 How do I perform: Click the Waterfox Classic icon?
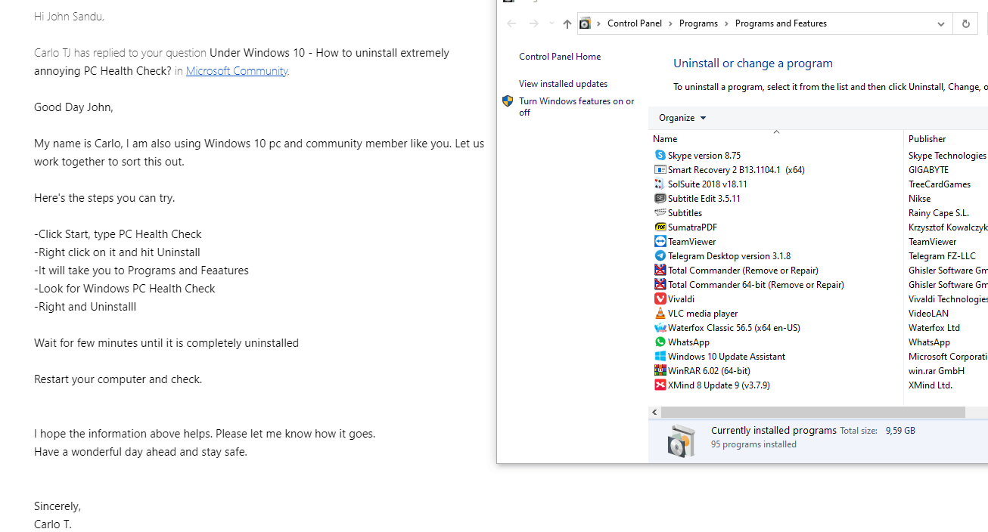click(660, 327)
